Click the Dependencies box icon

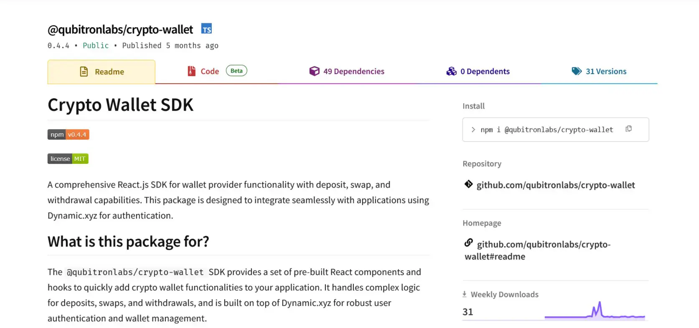(x=314, y=71)
